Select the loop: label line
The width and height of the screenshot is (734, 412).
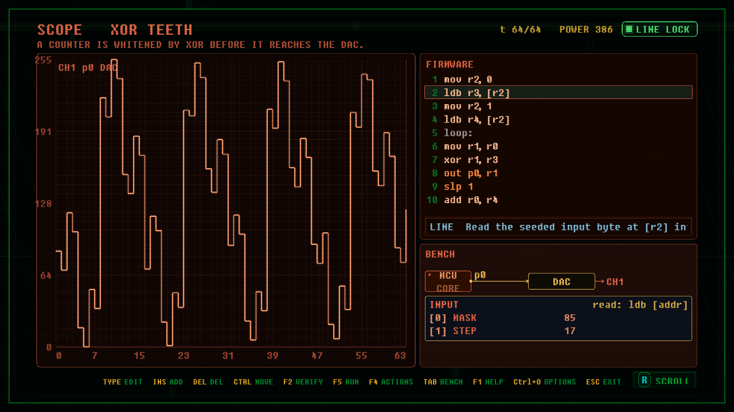point(558,133)
